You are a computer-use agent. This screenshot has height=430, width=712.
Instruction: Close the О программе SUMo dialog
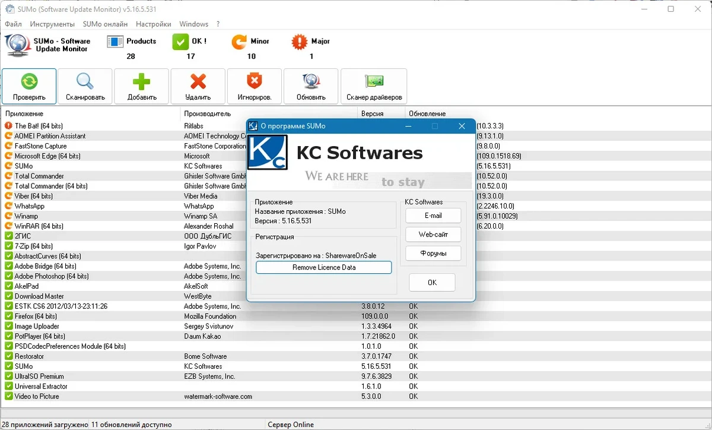click(x=462, y=126)
